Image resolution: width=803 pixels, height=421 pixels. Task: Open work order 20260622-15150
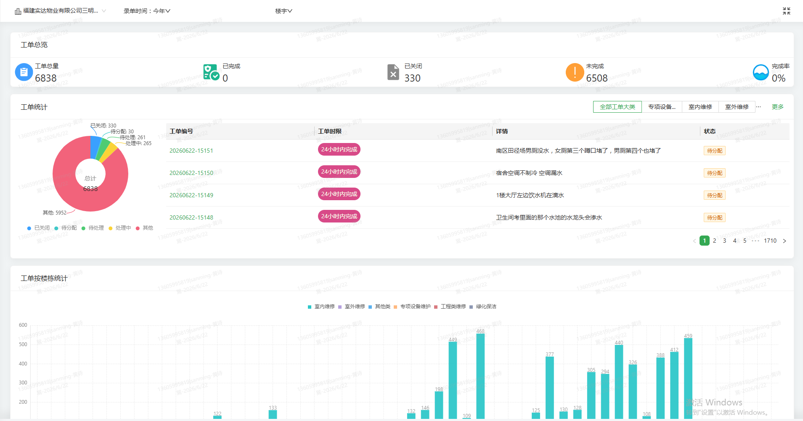[x=191, y=173]
